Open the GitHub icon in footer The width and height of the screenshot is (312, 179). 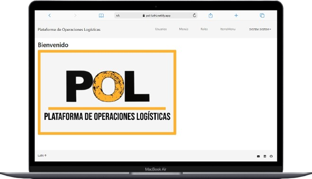point(271,156)
